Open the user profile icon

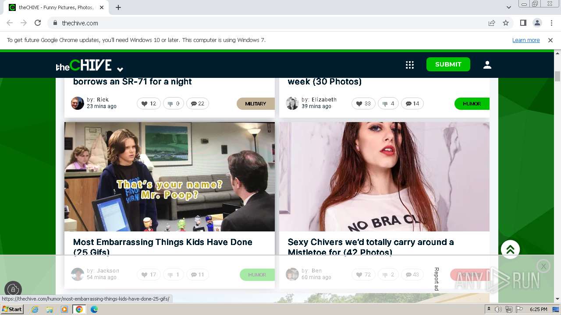point(487,65)
